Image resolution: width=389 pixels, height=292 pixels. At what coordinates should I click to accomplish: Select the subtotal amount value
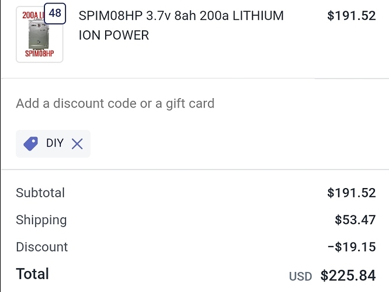point(351,193)
